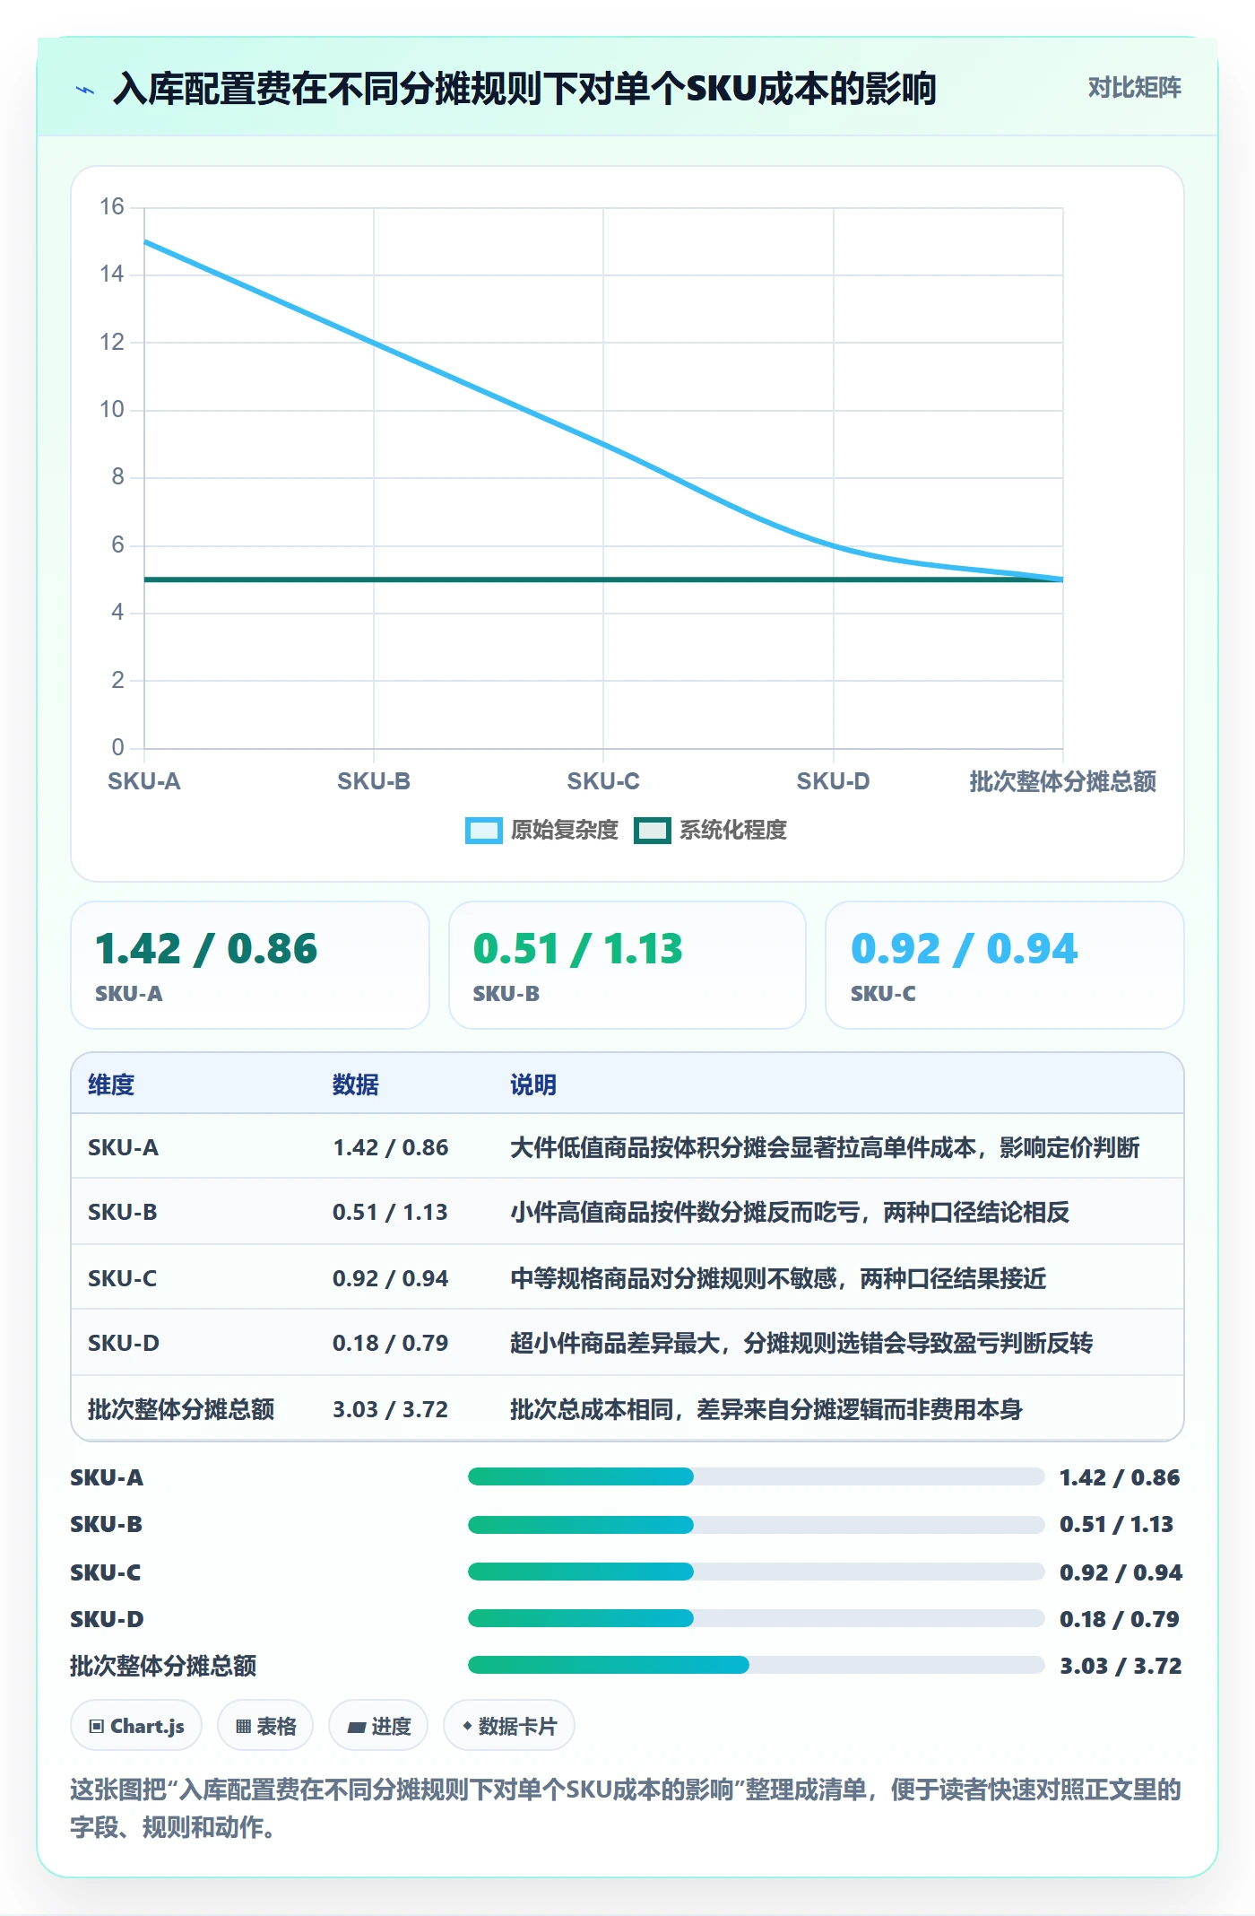Click the blue line's starting point at SKU-A
1255x1916 pixels.
[x=144, y=241]
